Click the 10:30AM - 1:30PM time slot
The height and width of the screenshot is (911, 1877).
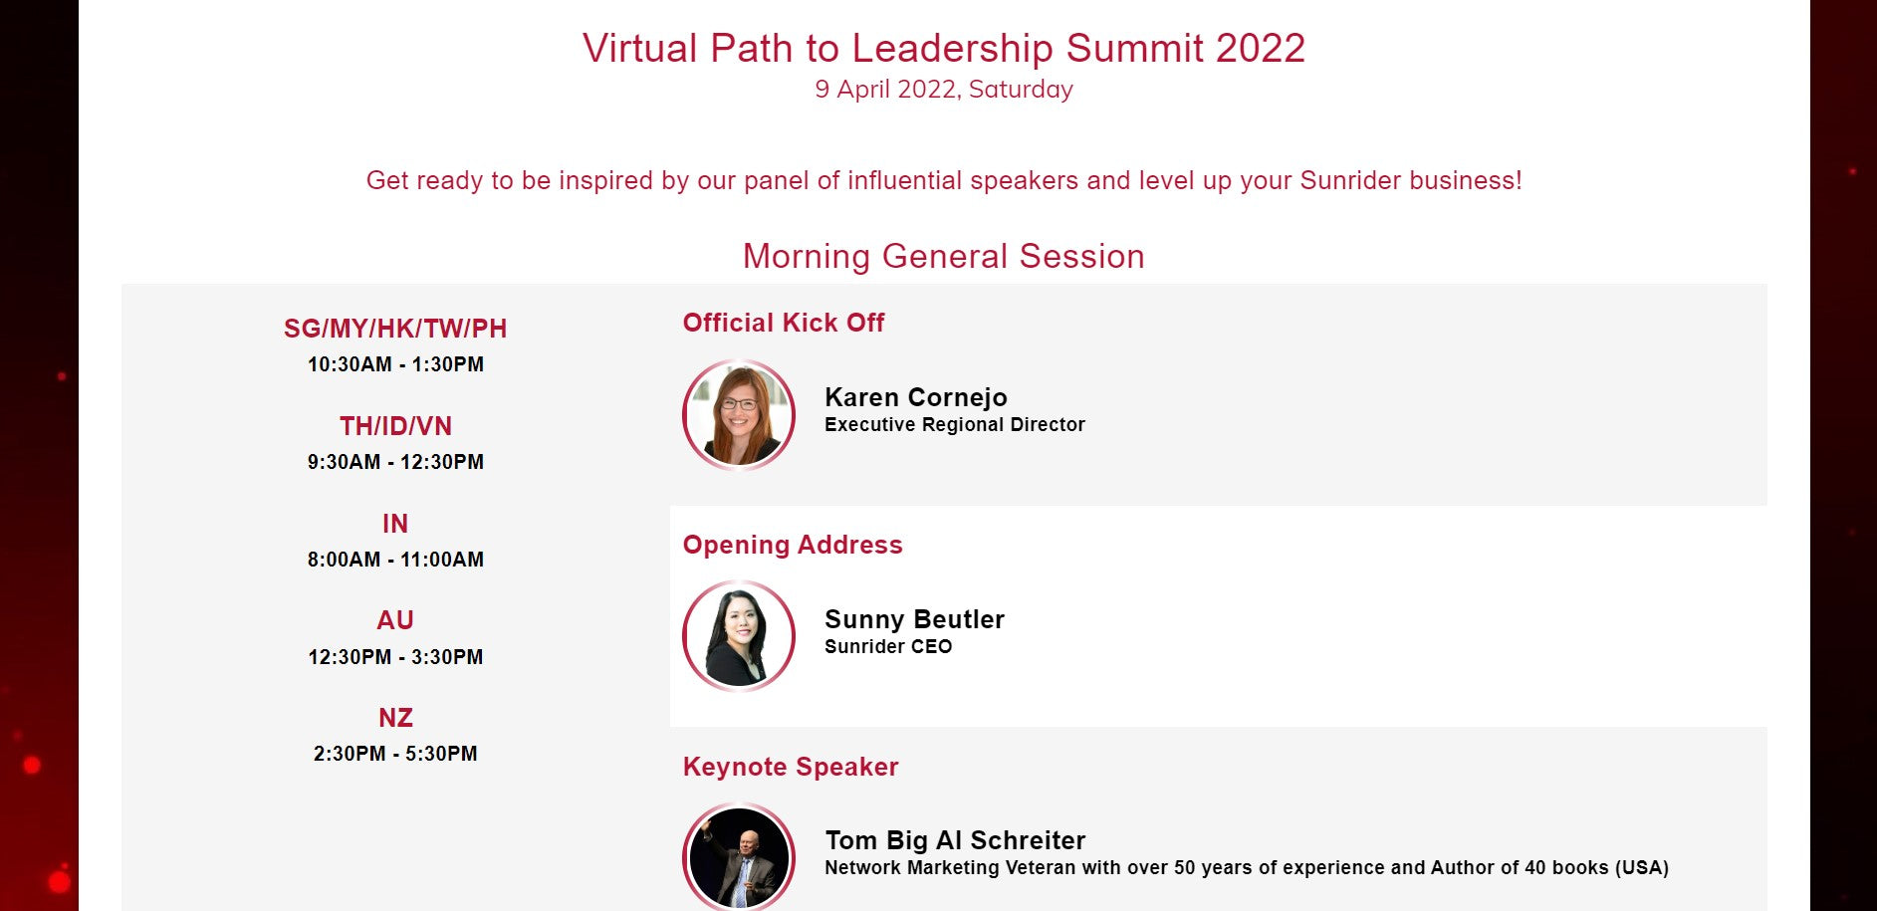395,364
